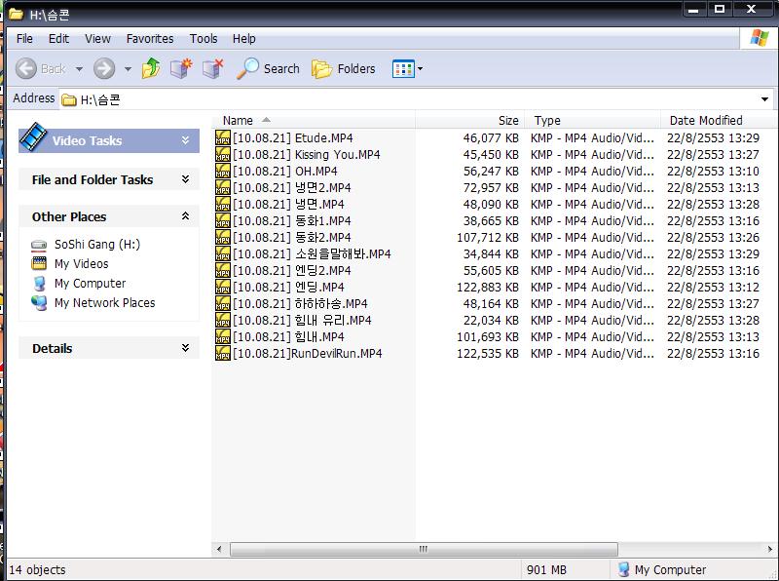Click status bar text 14 objects
The image size is (779, 581).
[x=37, y=569]
